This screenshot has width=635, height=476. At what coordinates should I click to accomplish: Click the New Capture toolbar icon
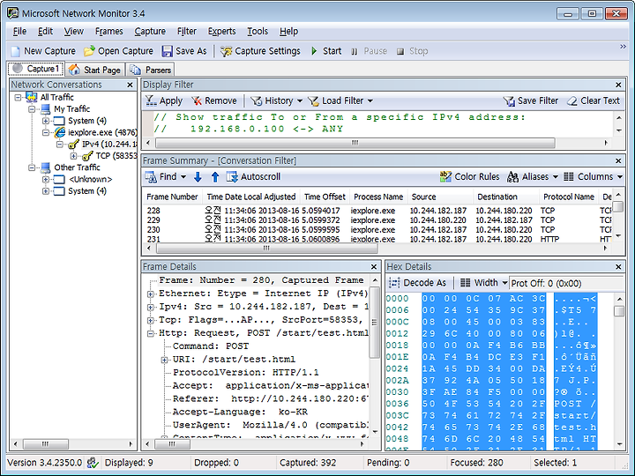click(x=15, y=51)
